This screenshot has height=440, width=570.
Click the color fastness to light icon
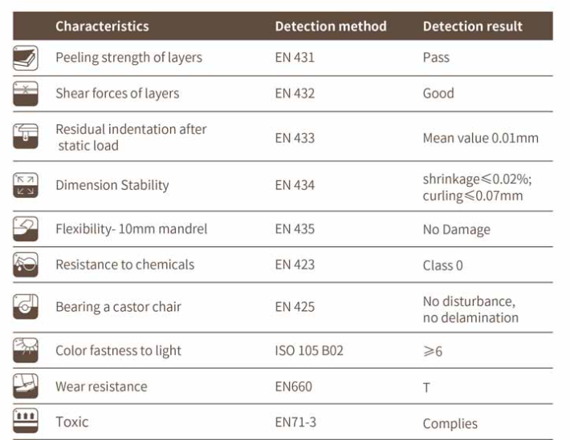point(26,350)
